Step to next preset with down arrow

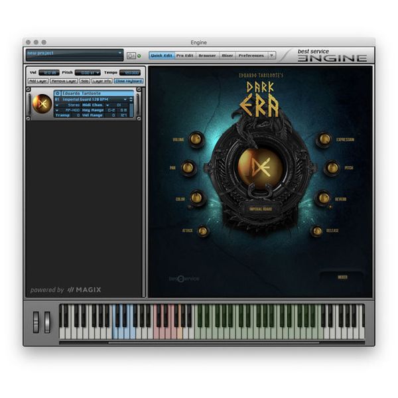click(x=131, y=101)
